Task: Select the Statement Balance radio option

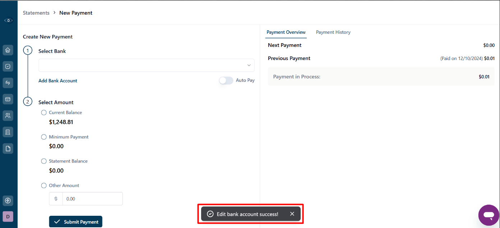Action: [x=44, y=161]
